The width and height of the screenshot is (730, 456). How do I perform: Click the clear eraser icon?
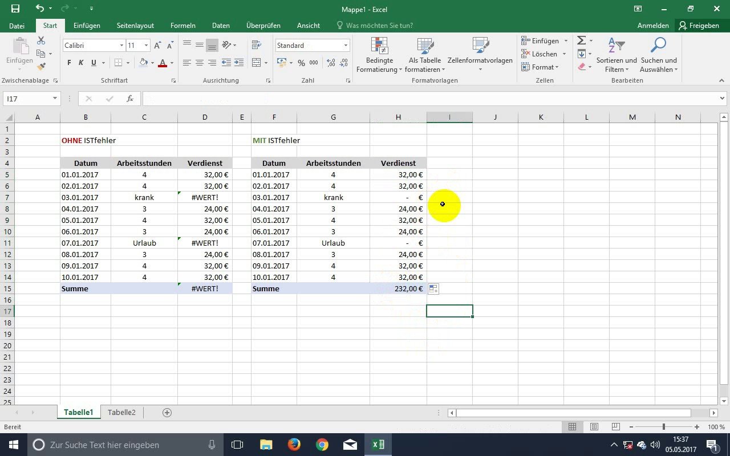tap(581, 67)
